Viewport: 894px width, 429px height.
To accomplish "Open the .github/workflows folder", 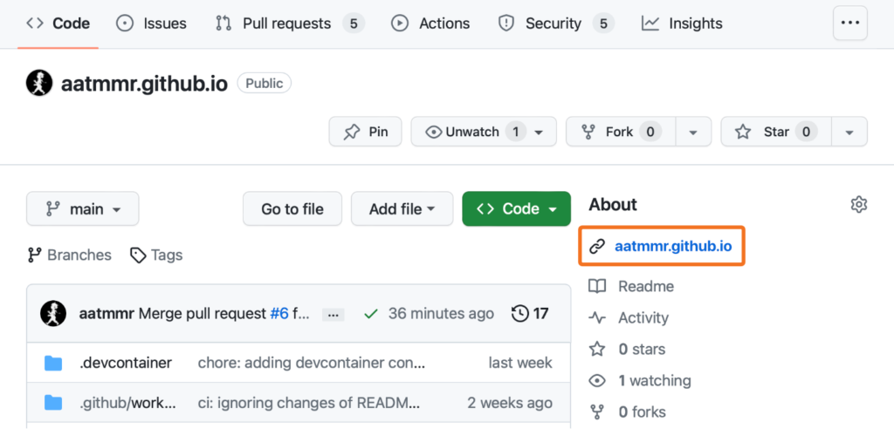I will pyautogui.click(x=127, y=403).
